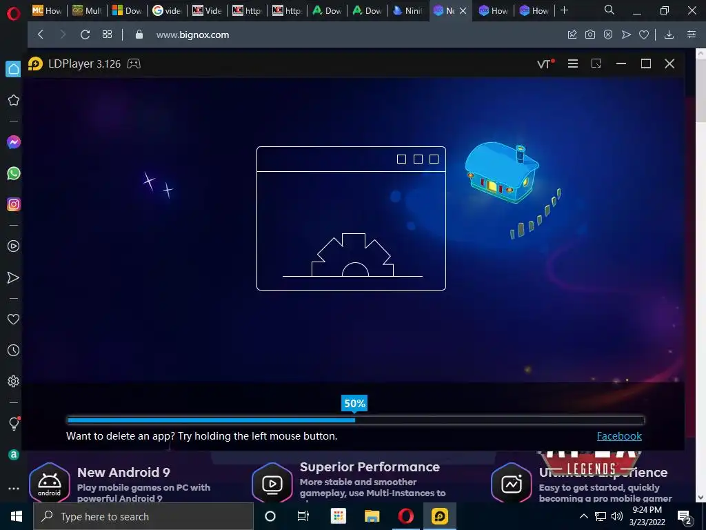The width and height of the screenshot is (706, 530).
Task: Click the LDPlayer mini-window mode icon
Action: (x=596, y=63)
